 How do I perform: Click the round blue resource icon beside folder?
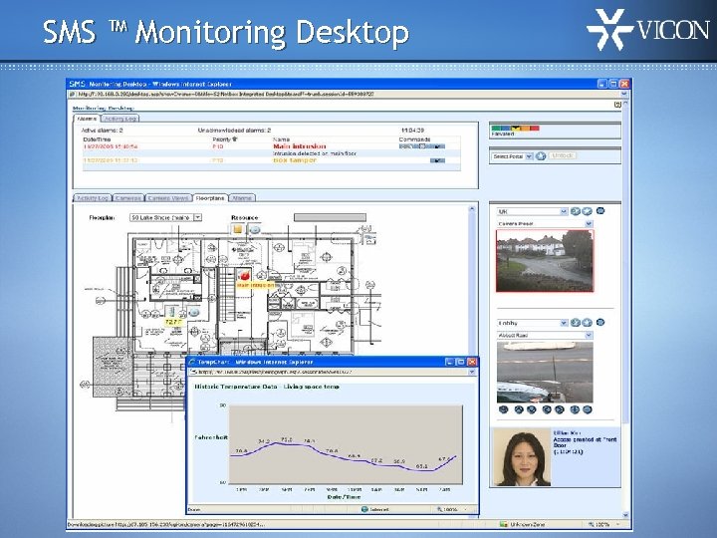tap(255, 230)
